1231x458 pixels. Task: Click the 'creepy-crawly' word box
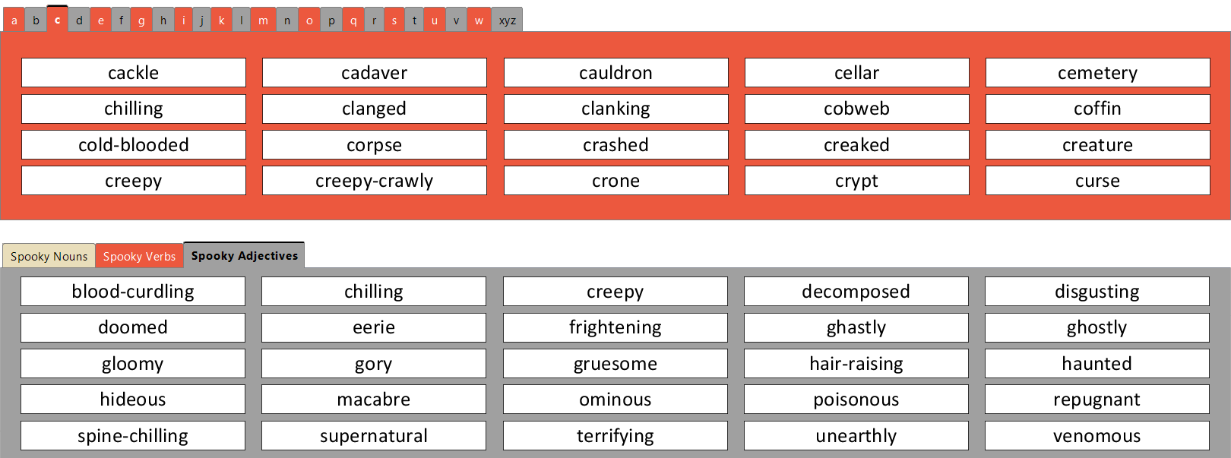[x=375, y=181]
